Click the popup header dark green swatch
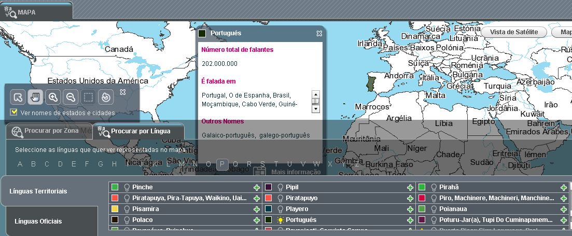The image size is (572, 236). [202, 34]
